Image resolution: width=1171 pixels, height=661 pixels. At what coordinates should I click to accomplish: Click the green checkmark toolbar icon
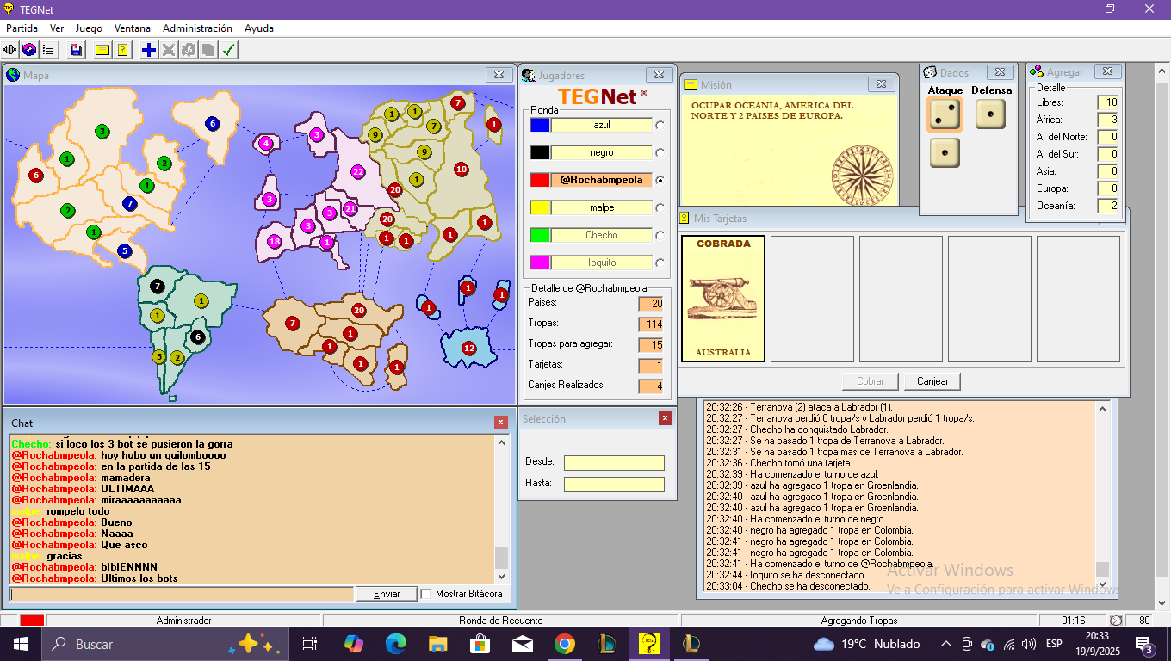pos(228,50)
